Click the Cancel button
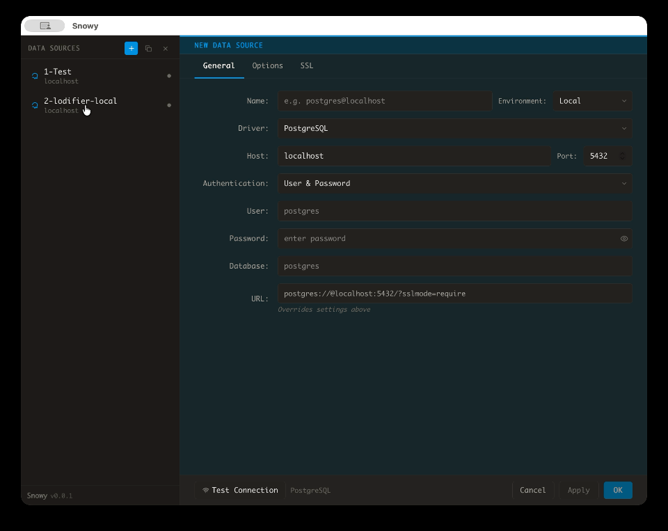 tap(532, 490)
